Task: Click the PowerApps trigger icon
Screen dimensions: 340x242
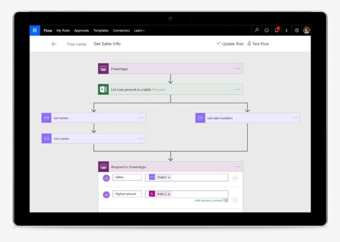Action: (x=103, y=69)
